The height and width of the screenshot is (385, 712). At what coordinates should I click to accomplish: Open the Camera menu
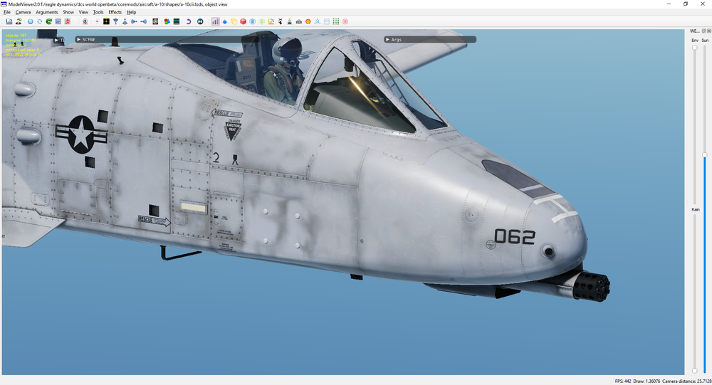click(x=23, y=12)
